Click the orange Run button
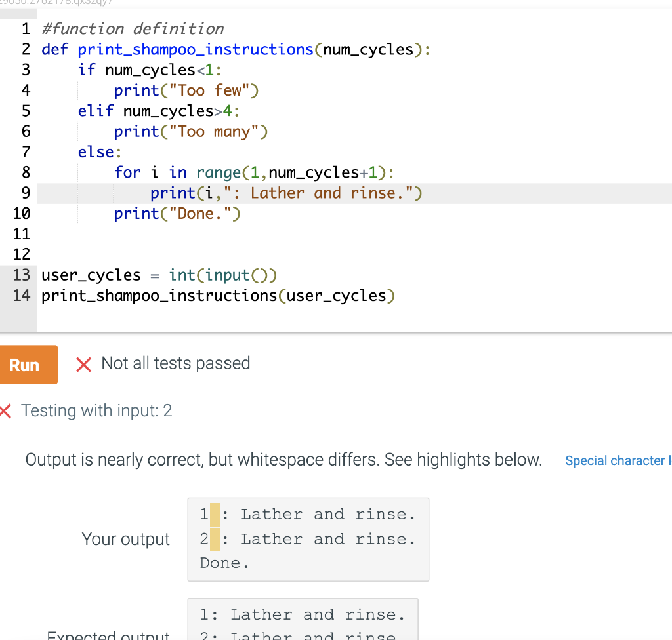 29,365
